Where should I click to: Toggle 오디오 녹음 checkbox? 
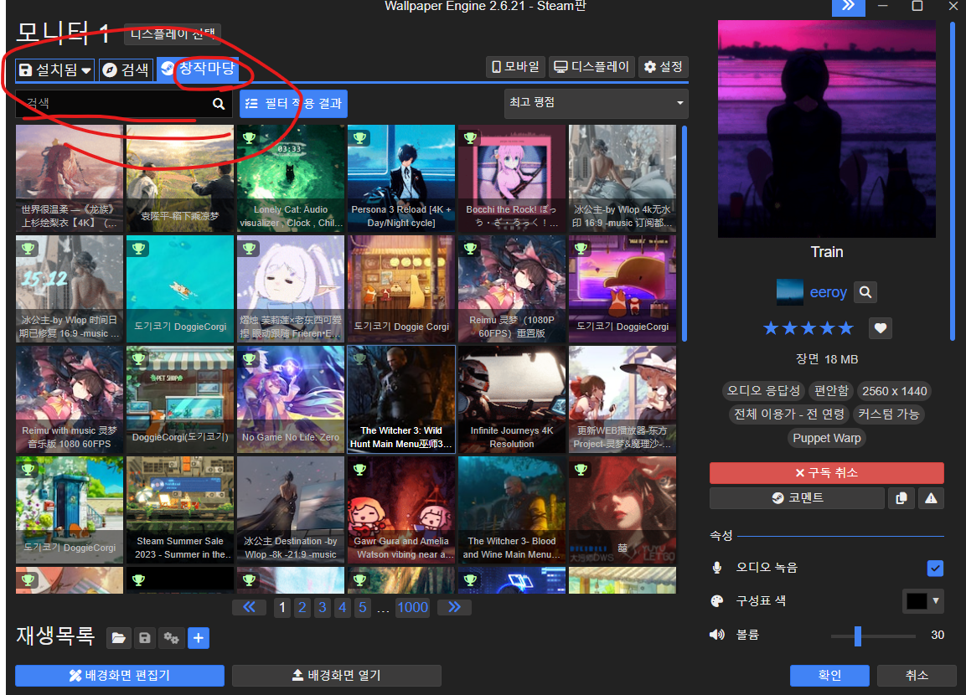[x=934, y=569]
